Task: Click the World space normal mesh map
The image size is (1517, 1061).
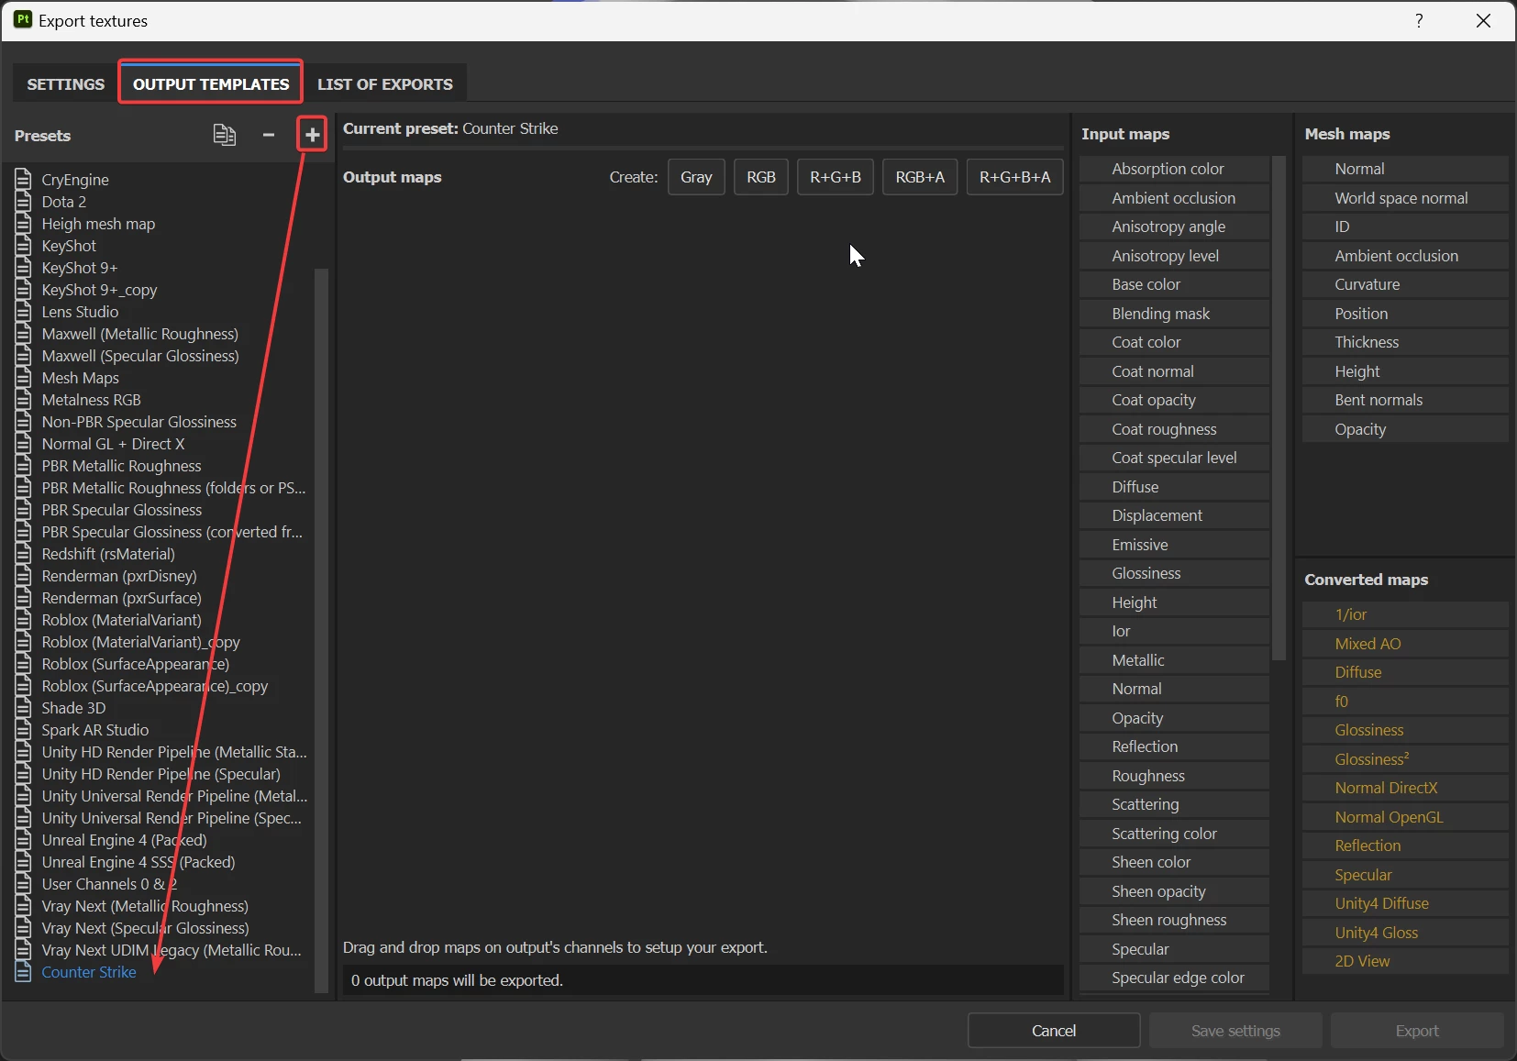Action: click(x=1405, y=198)
